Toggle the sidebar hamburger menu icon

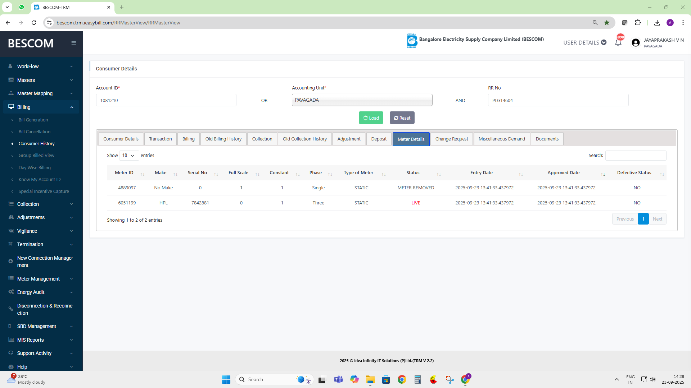(x=73, y=43)
